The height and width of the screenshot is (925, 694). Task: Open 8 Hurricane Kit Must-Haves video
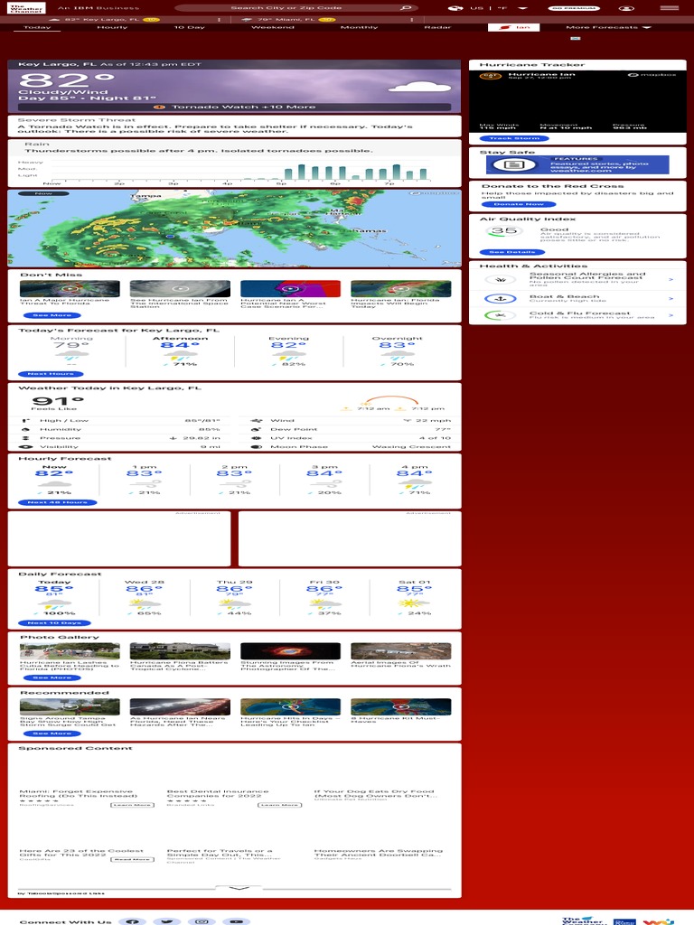click(400, 711)
